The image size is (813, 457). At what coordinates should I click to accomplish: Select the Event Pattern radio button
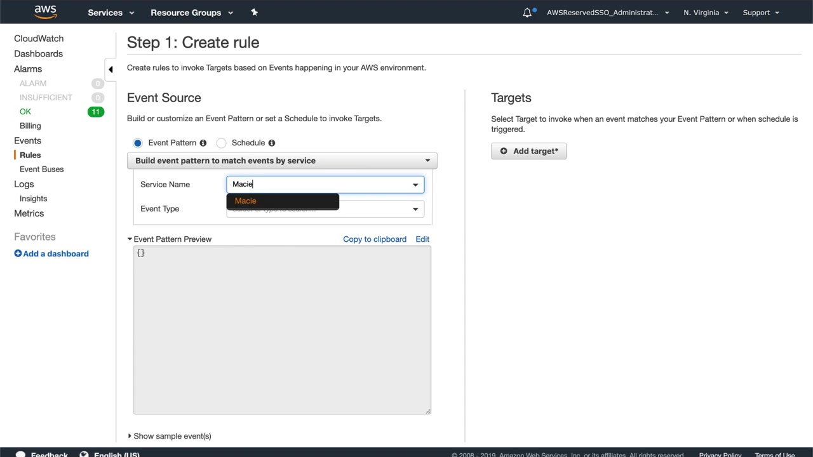[138, 143]
